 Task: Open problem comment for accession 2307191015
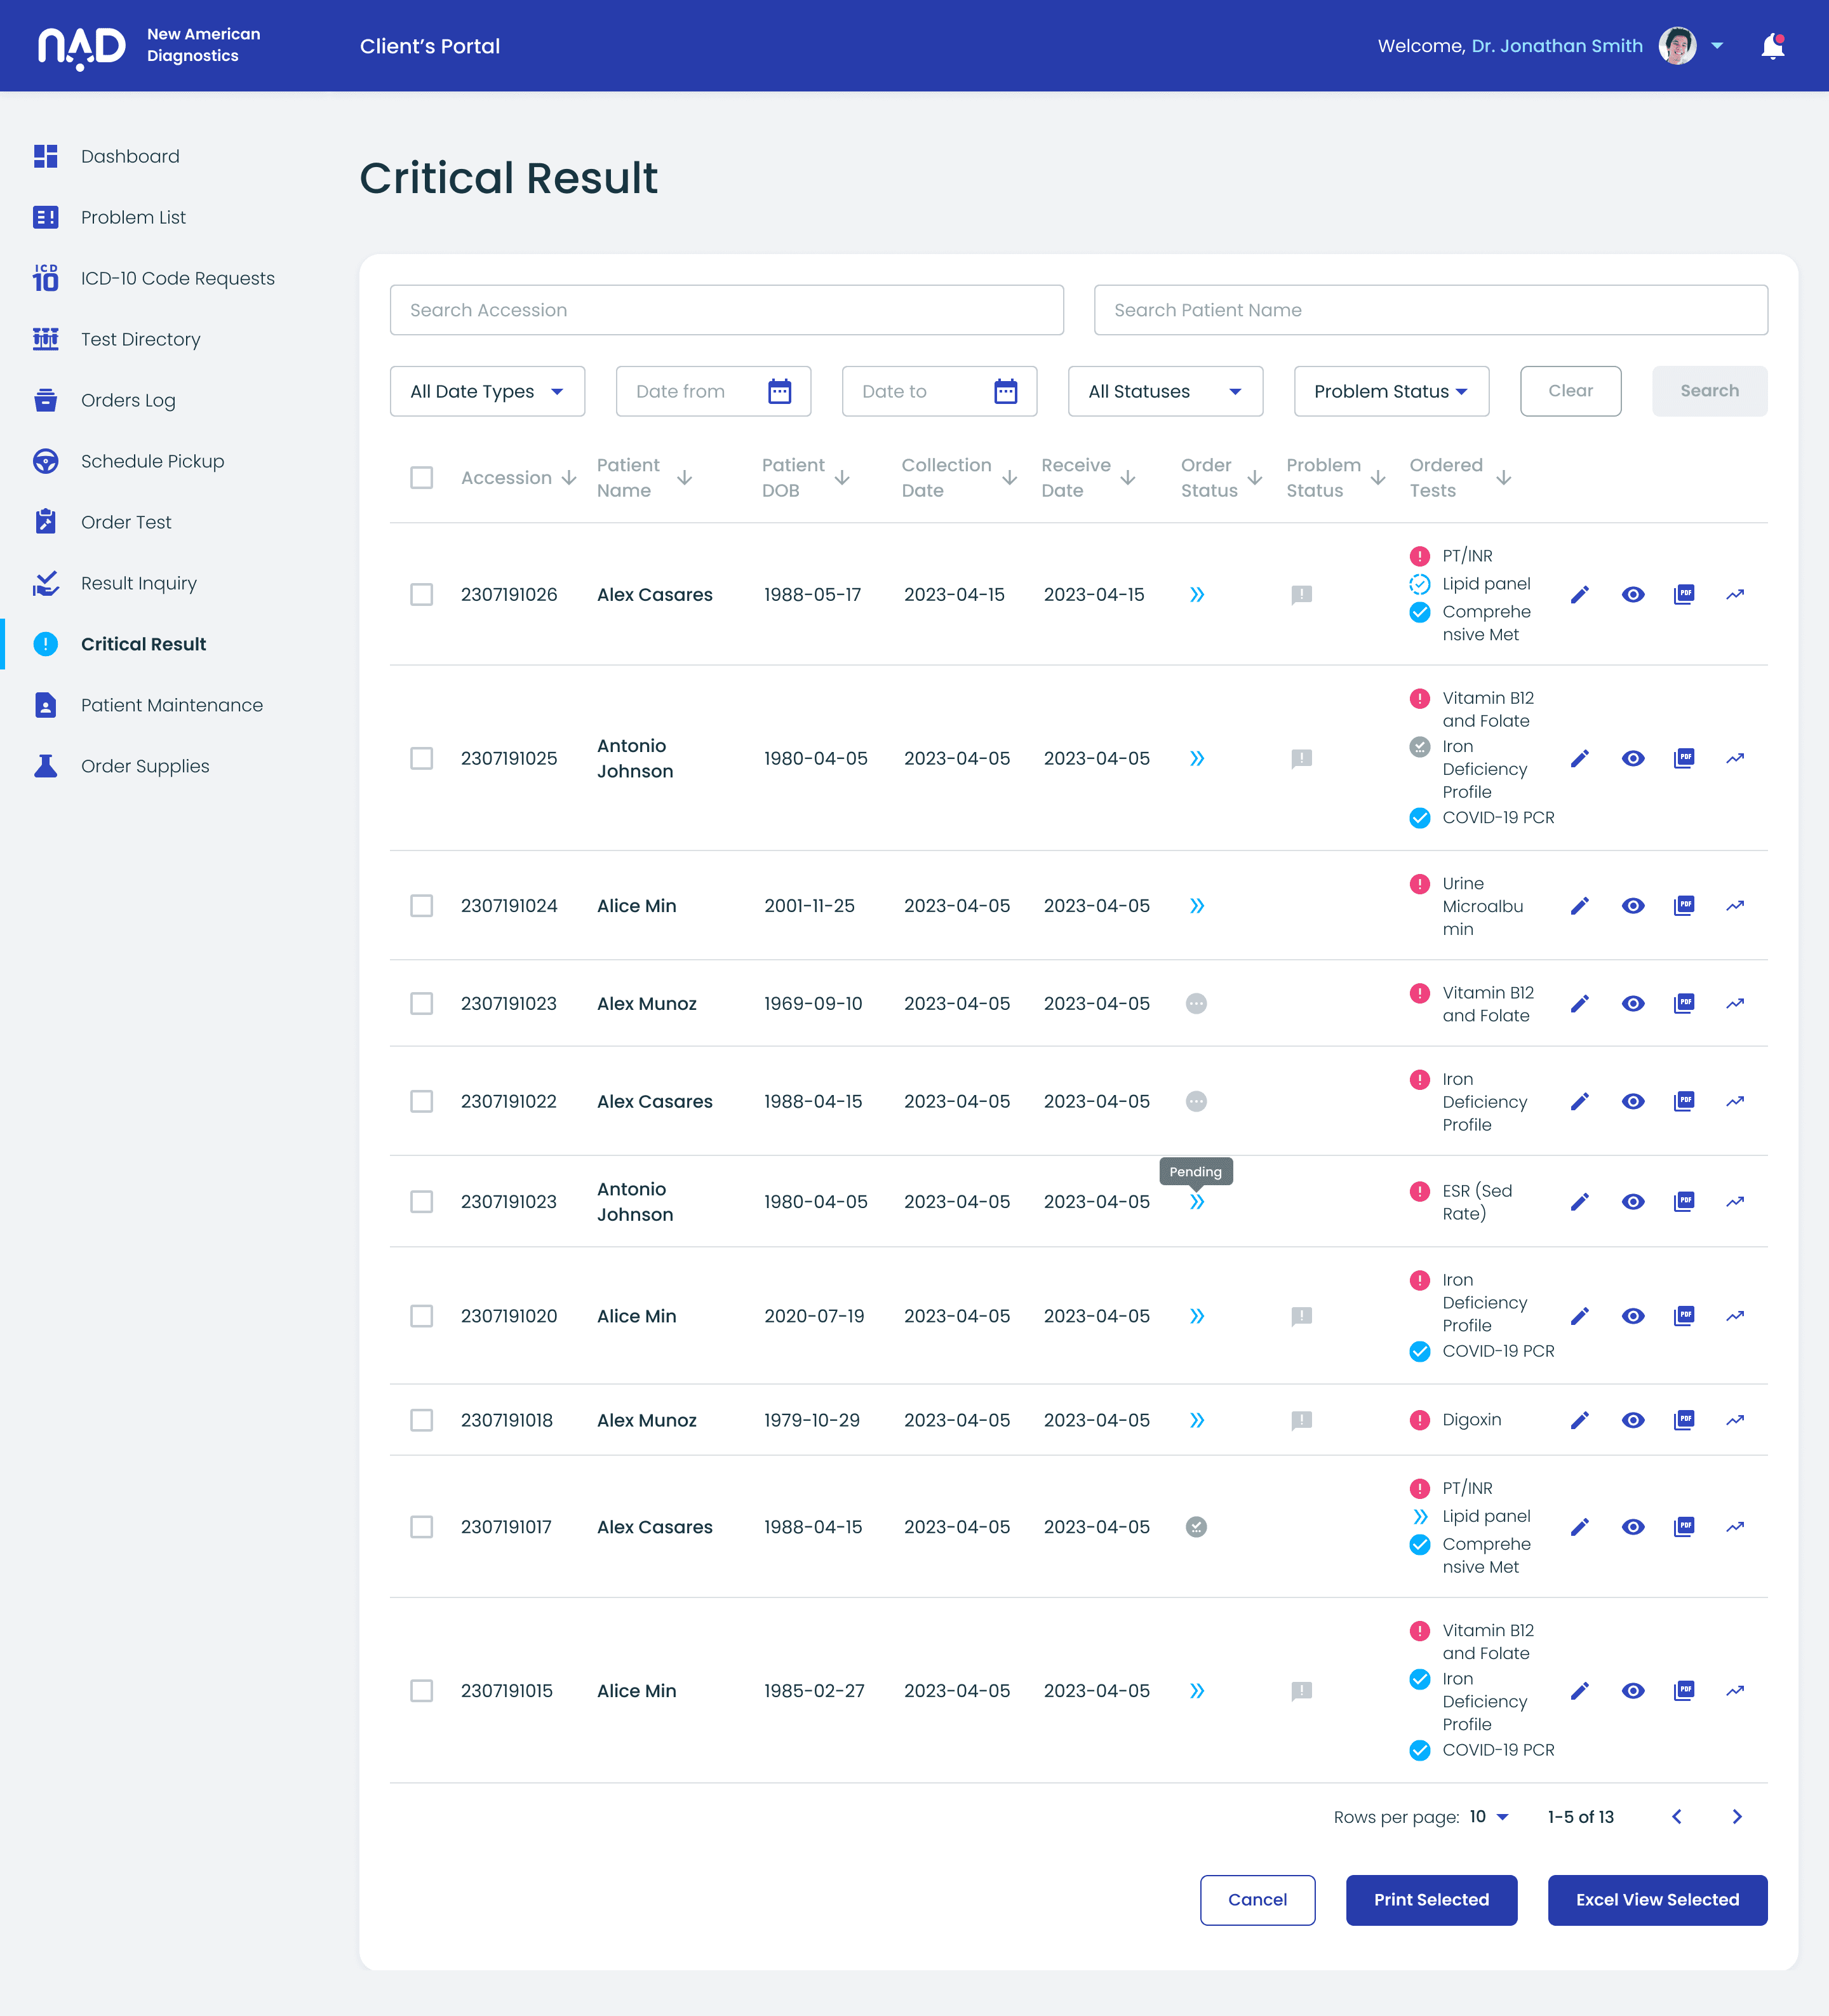[x=1301, y=1691]
